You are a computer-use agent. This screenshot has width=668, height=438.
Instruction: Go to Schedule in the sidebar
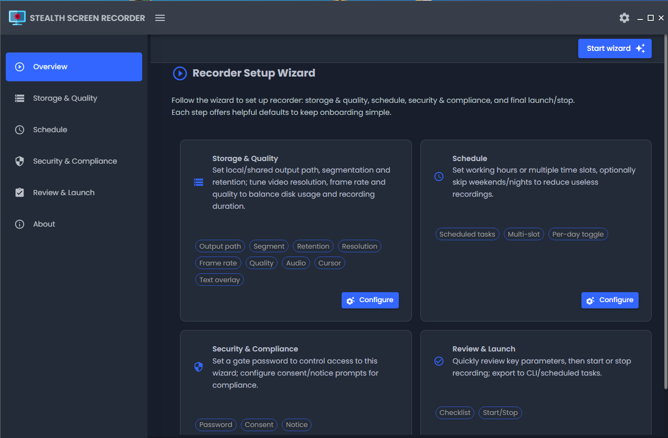tap(50, 130)
